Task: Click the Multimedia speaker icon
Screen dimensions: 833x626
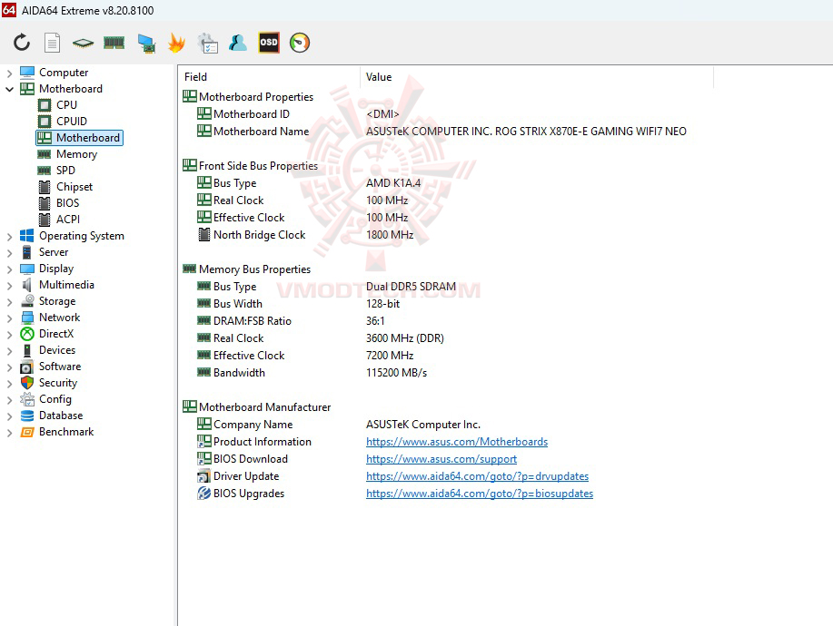Action: tap(26, 285)
